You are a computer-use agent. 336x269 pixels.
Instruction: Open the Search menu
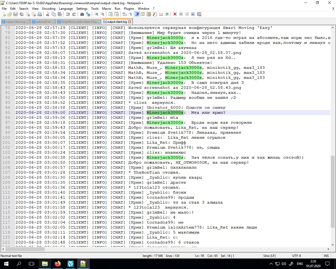coord(24,9)
